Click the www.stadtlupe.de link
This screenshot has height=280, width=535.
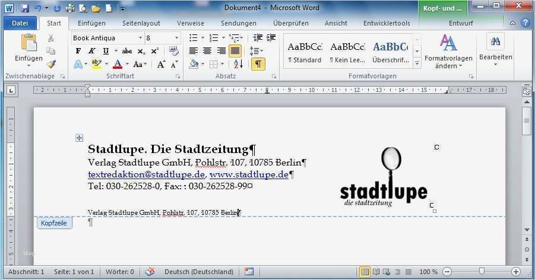[x=249, y=174]
